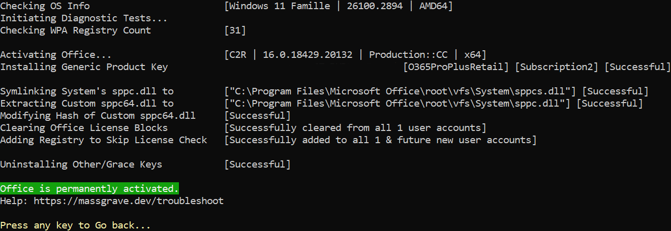Click the [O365ProPlusRetail] product text
The width and height of the screenshot is (671, 231).
[x=456, y=67]
